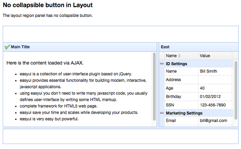Sort by the Name column arrows

pyautogui.click(x=179, y=56)
